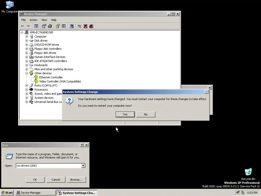Click the Run dialog help question-mark button

click(x=82, y=145)
